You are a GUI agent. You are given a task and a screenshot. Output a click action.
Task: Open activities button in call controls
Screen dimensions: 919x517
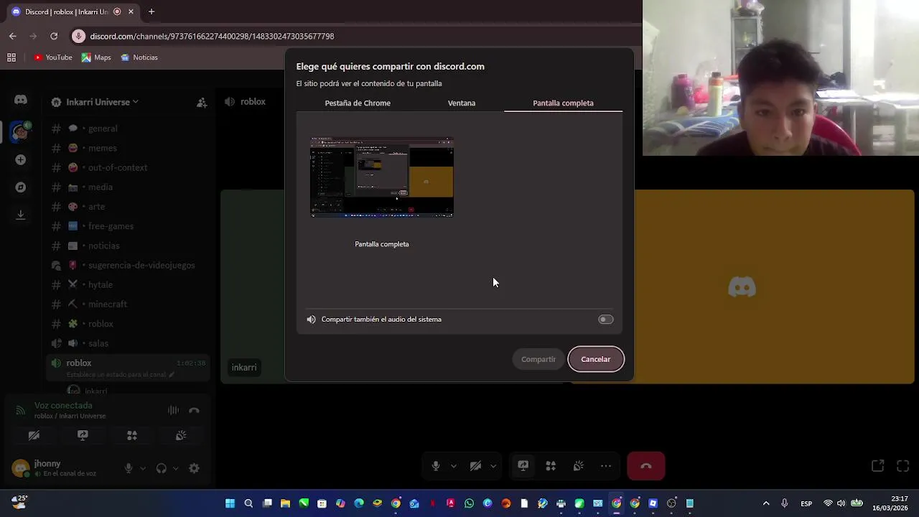click(551, 466)
